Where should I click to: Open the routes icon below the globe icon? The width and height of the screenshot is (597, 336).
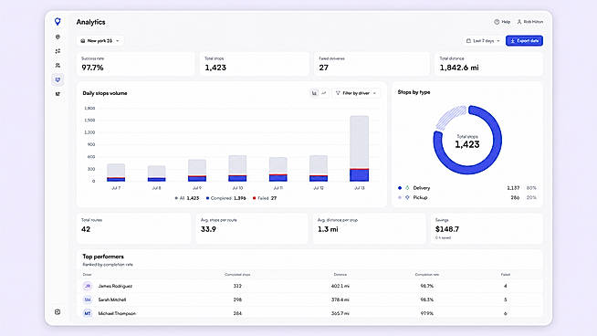[x=58, y=51]
